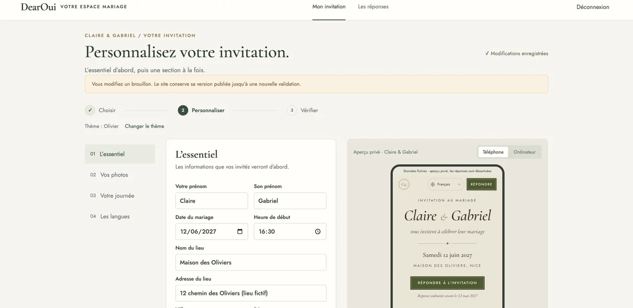Go to step 3 Vérifier

click(303, 110)
